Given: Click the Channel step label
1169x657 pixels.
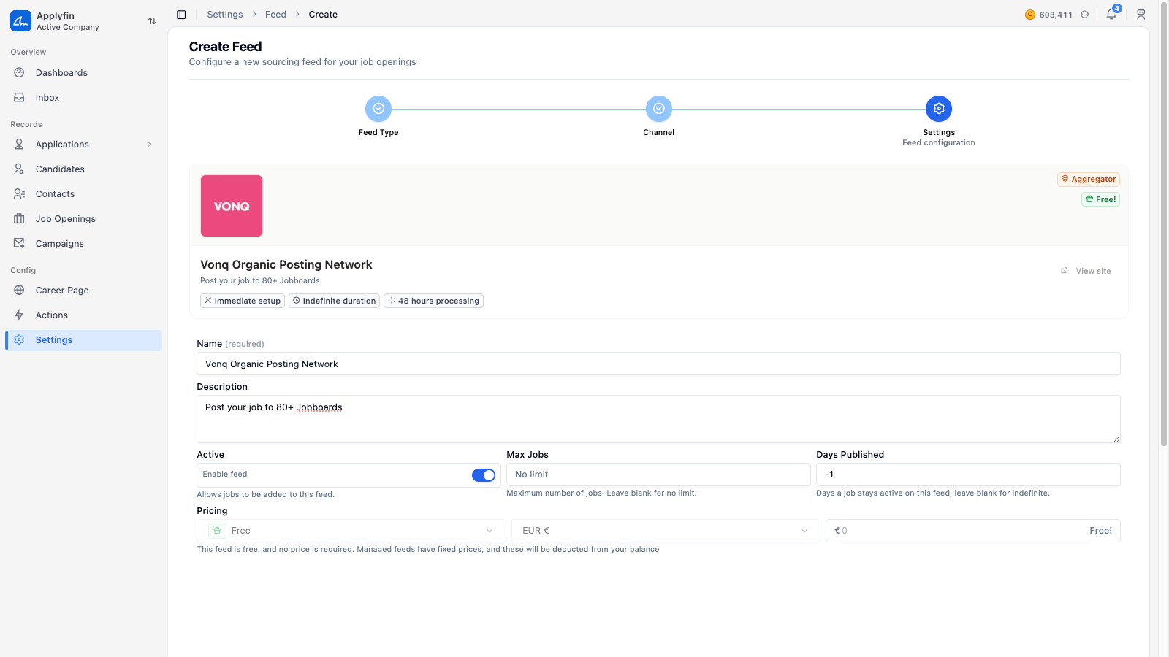Looking at the screenshot, I should click(x=659, y=133).
